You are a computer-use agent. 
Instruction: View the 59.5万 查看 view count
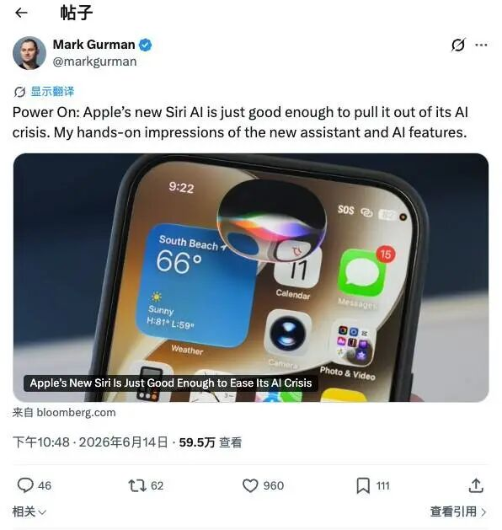coord(211,442)
